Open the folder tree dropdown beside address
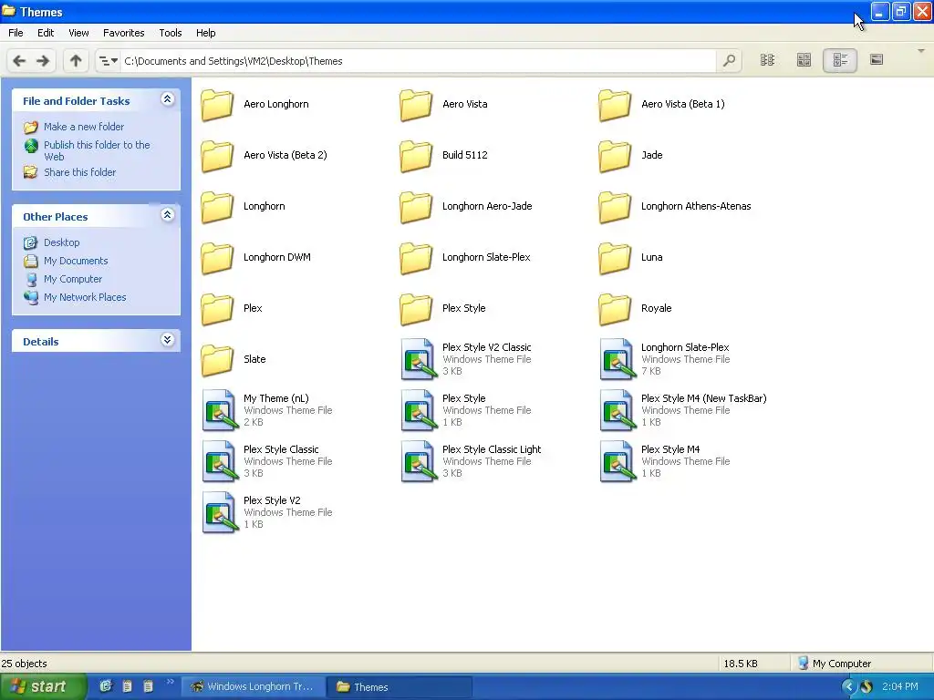 [108, 61]
